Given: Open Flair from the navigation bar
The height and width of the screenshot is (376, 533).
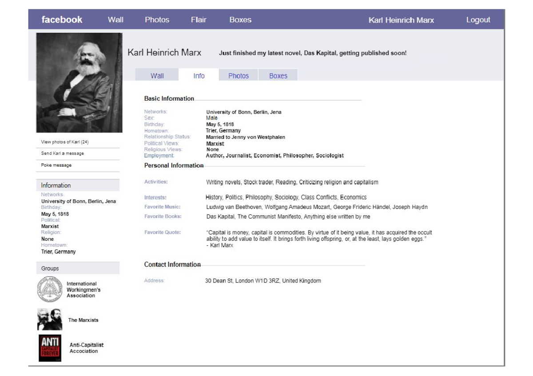Looking at the screenshot, I should tap(198, 20).
